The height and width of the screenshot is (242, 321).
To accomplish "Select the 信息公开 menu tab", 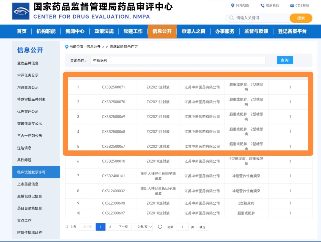I will tap(162, 31).
